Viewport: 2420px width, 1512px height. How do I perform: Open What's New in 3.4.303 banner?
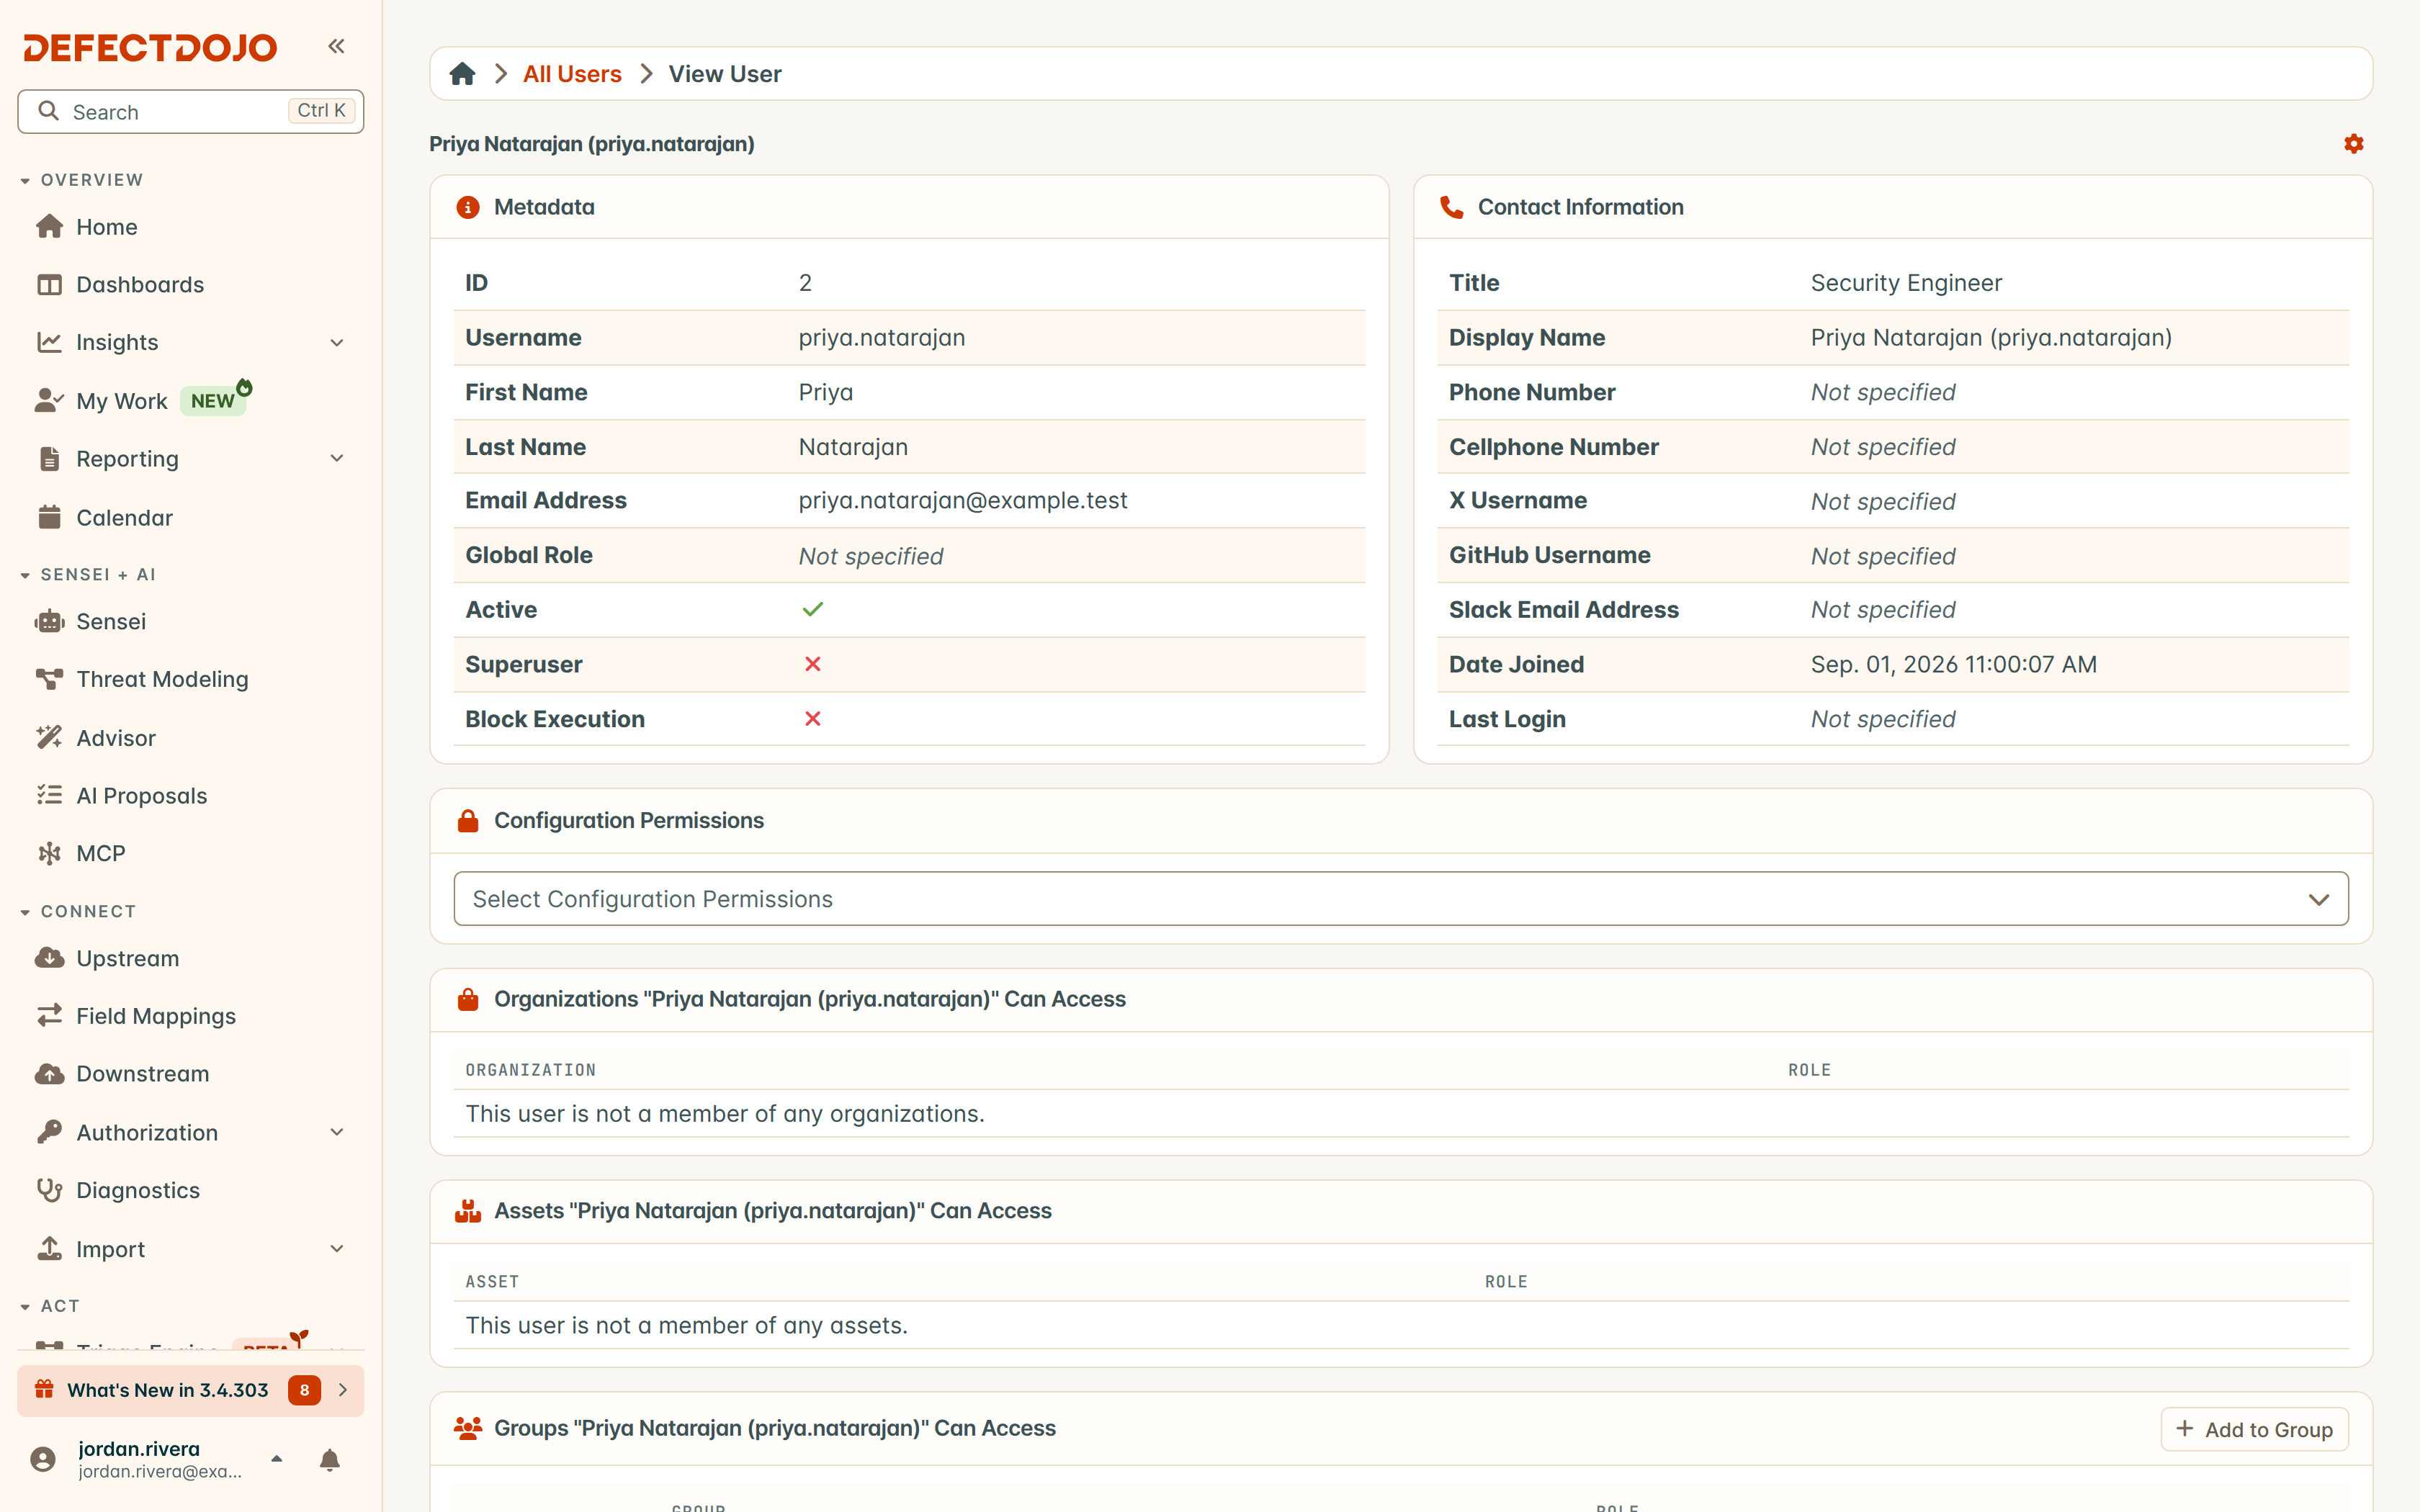tap(190, 1390)
